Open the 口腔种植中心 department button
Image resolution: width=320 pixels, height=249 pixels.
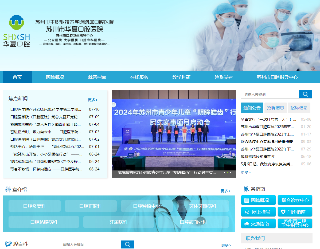[147, 206]
